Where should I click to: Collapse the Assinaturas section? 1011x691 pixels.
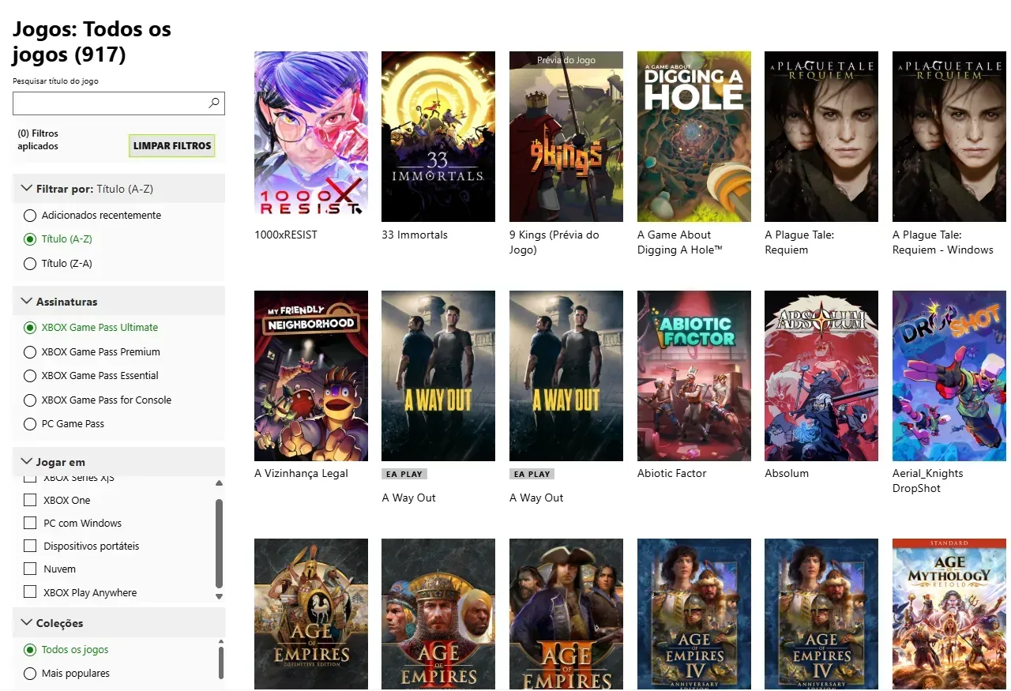point(118,302)
